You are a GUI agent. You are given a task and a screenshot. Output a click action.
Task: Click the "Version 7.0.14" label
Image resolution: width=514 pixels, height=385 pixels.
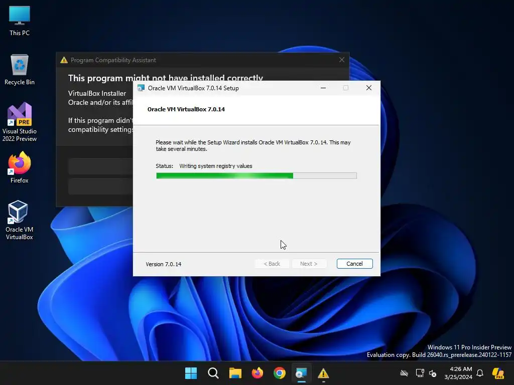[x=164, y=264]
